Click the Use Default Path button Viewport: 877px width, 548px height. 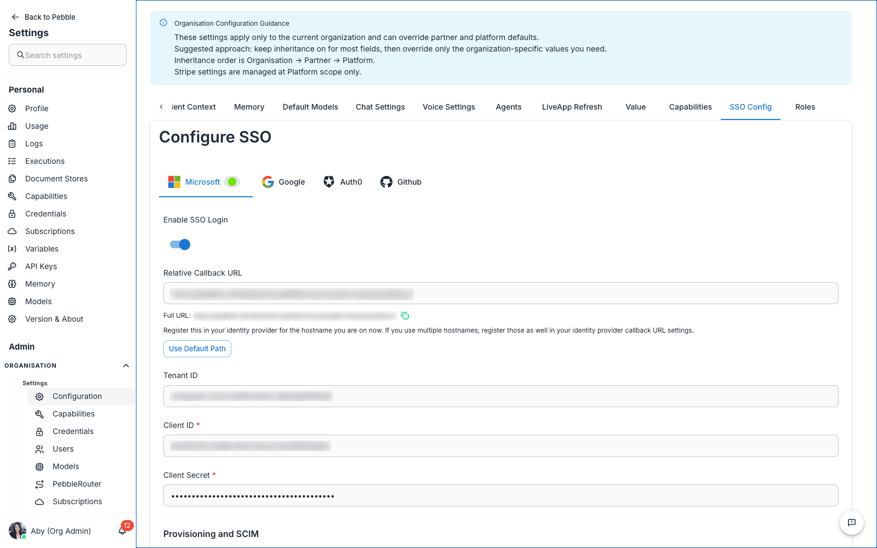pyautogui.click(x=197, y=349)
